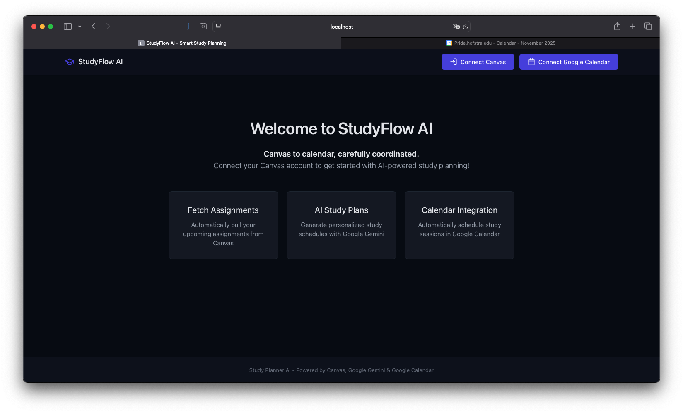Click the login arrow icon in Connect Canvas
683x413 pixels.
click(x=454, y=62)
